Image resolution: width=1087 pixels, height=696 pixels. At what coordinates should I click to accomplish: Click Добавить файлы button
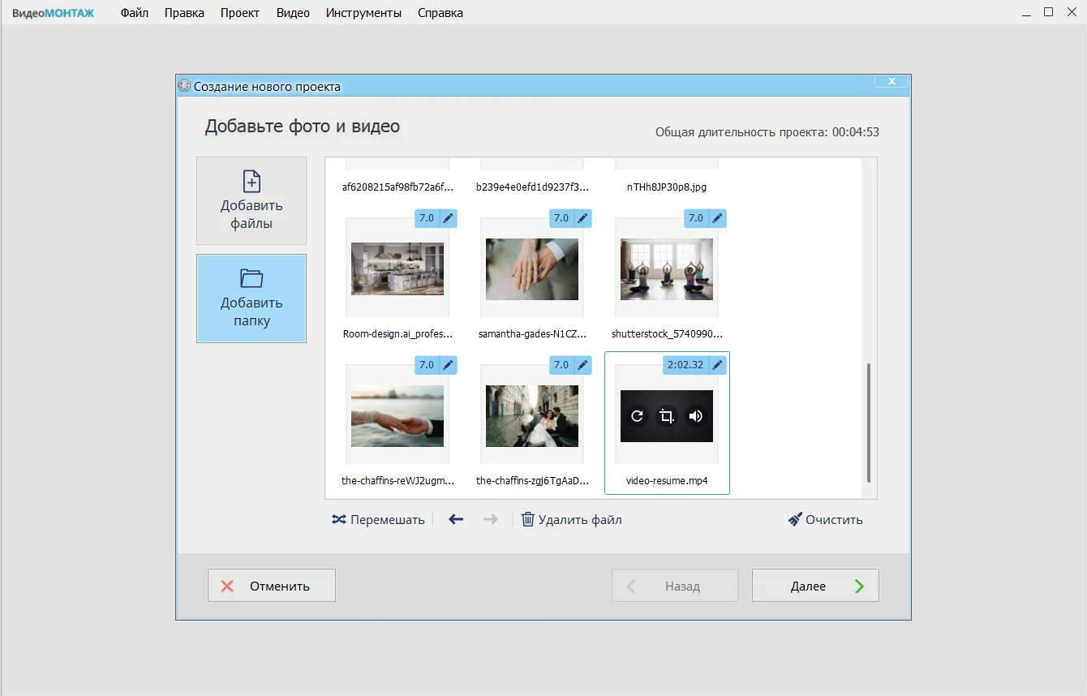coord(251,201)
